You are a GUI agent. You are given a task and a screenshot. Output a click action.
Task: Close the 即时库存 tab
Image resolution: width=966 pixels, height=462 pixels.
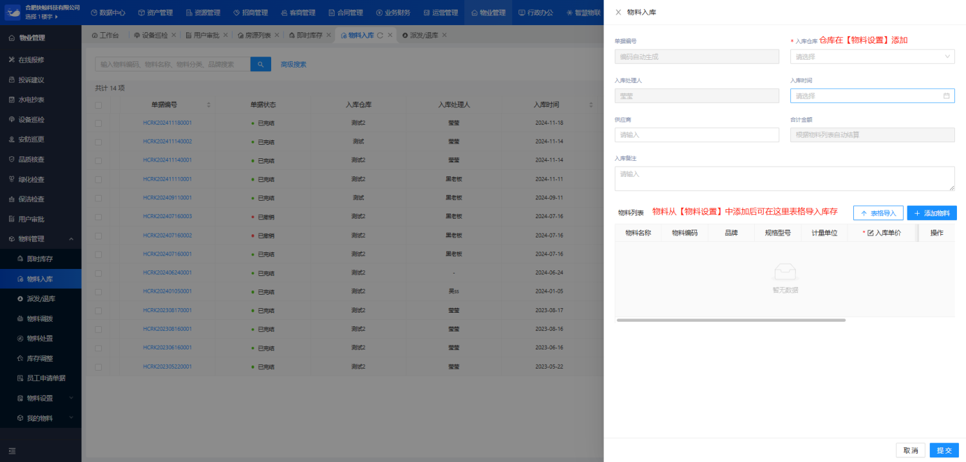(328, 35)
